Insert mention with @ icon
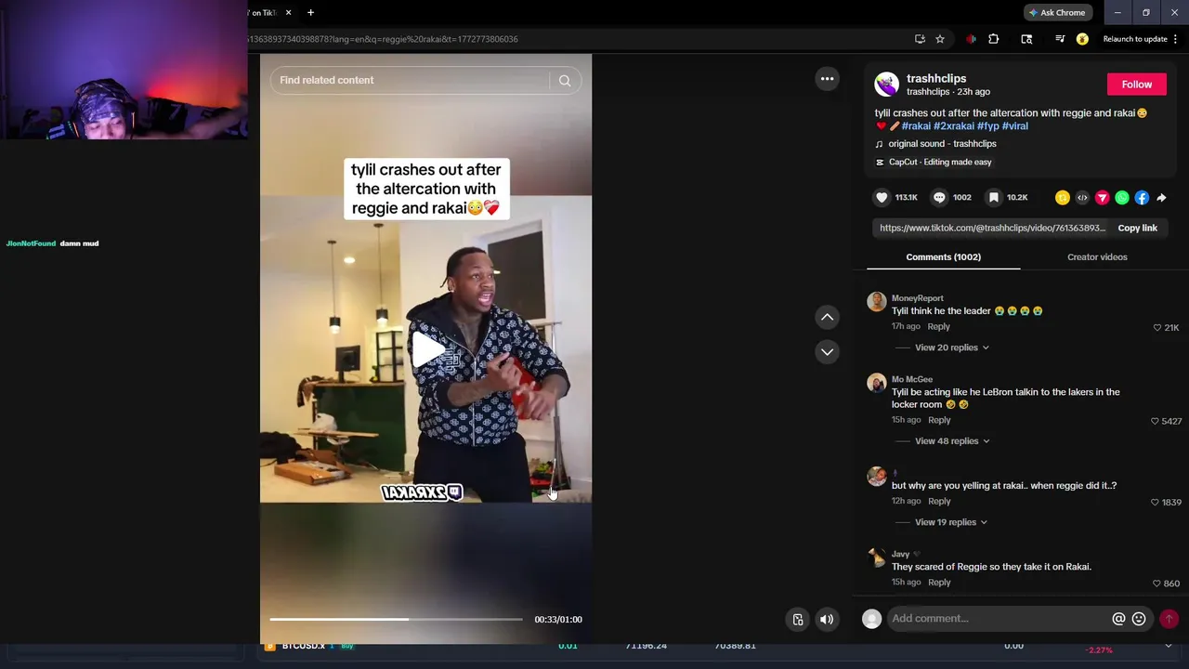Viewport: 1189px width, 669px height. tap(1118, 619)
